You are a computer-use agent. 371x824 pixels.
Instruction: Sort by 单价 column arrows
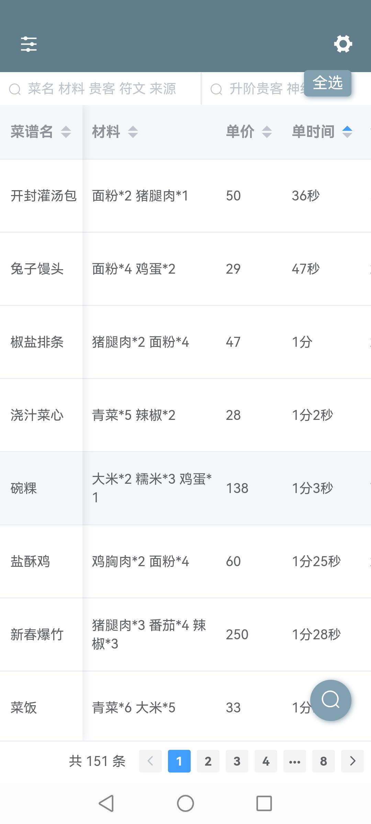click(x=267, y=132)
